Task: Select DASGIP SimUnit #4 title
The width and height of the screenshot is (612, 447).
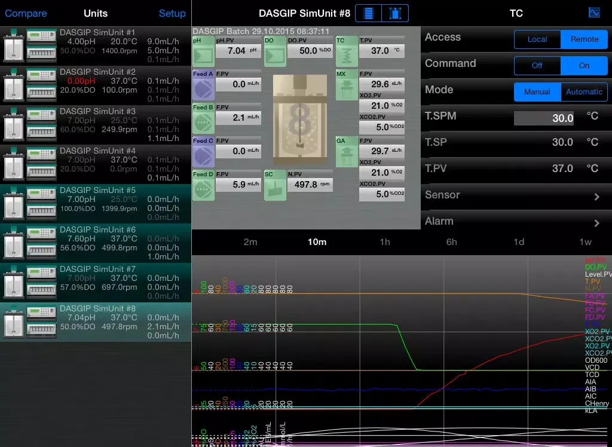Action: click(x=97, y=151)
